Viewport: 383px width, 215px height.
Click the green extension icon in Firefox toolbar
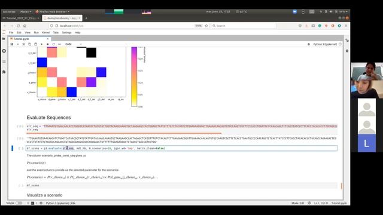(x=320, y=26)
